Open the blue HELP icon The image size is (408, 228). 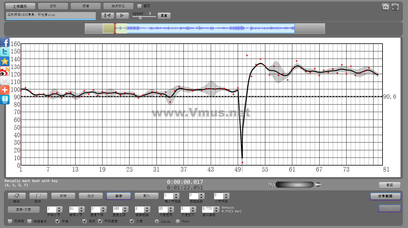pyautogui.click(x=5, y=100)
